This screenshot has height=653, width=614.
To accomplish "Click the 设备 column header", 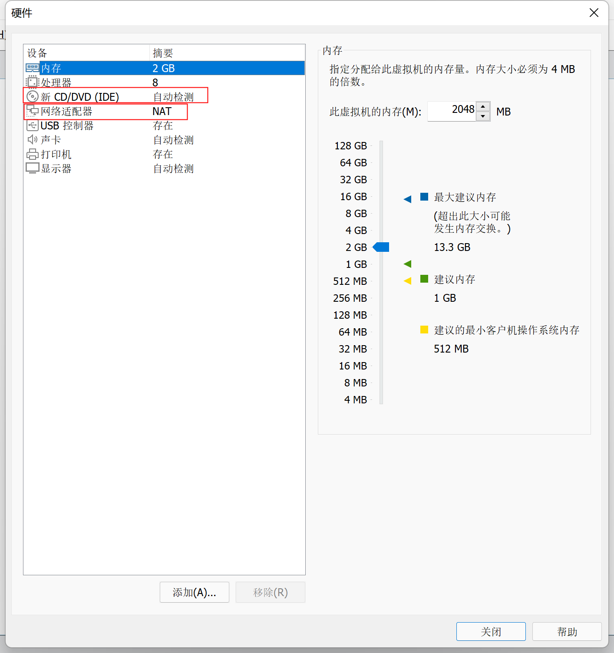I will point(86,53).
